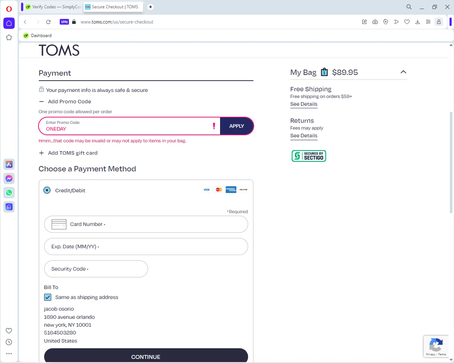Click the APPLY promo code button
Screen dimensions: 454x363
click(237, 126)
